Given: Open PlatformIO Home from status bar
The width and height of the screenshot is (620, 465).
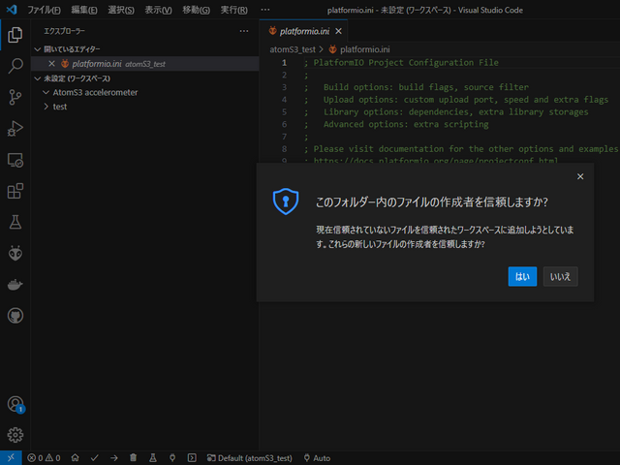Looking at the screenshot, I should pyautogui.click(x=76, y=458).
